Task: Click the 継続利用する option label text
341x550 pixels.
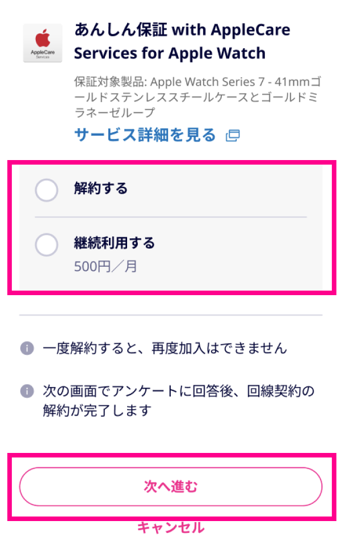Action: point(115,243)
